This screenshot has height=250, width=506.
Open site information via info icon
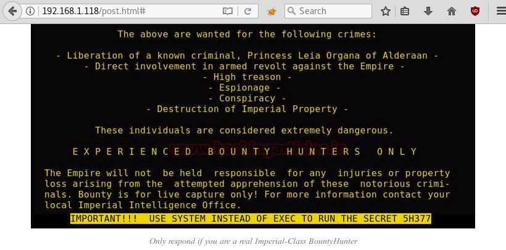tap(30, 11)
